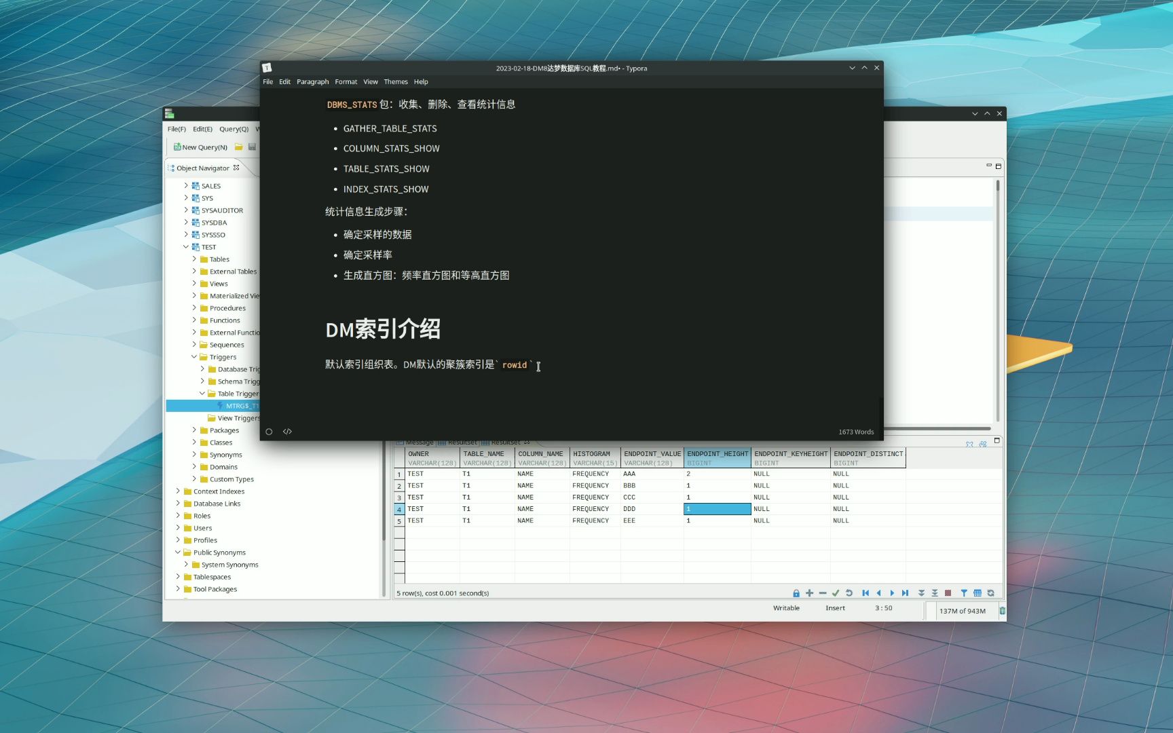Expand the Database Links tree node

coord(178,503)
